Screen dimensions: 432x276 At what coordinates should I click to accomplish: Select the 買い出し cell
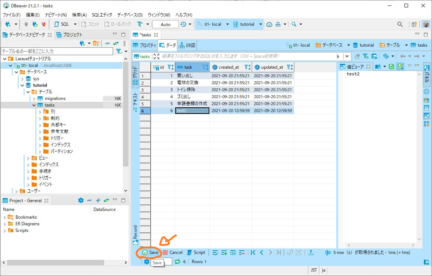[x=192, y=76]
